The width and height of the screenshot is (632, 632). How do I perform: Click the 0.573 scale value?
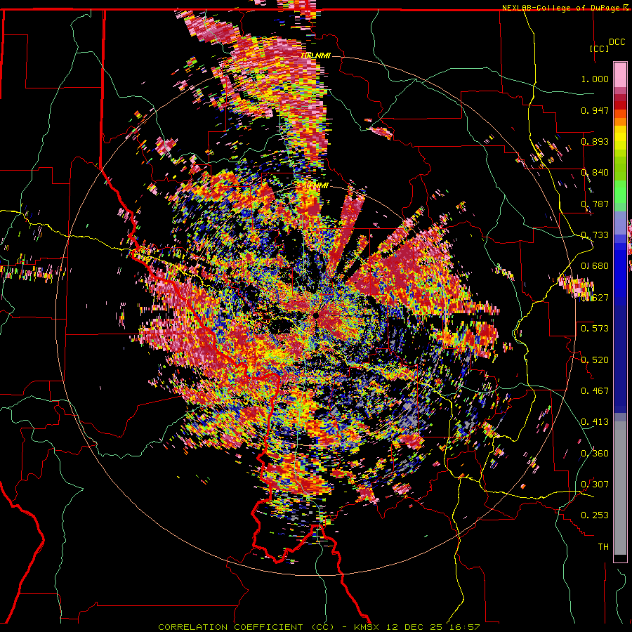point(595,329)
